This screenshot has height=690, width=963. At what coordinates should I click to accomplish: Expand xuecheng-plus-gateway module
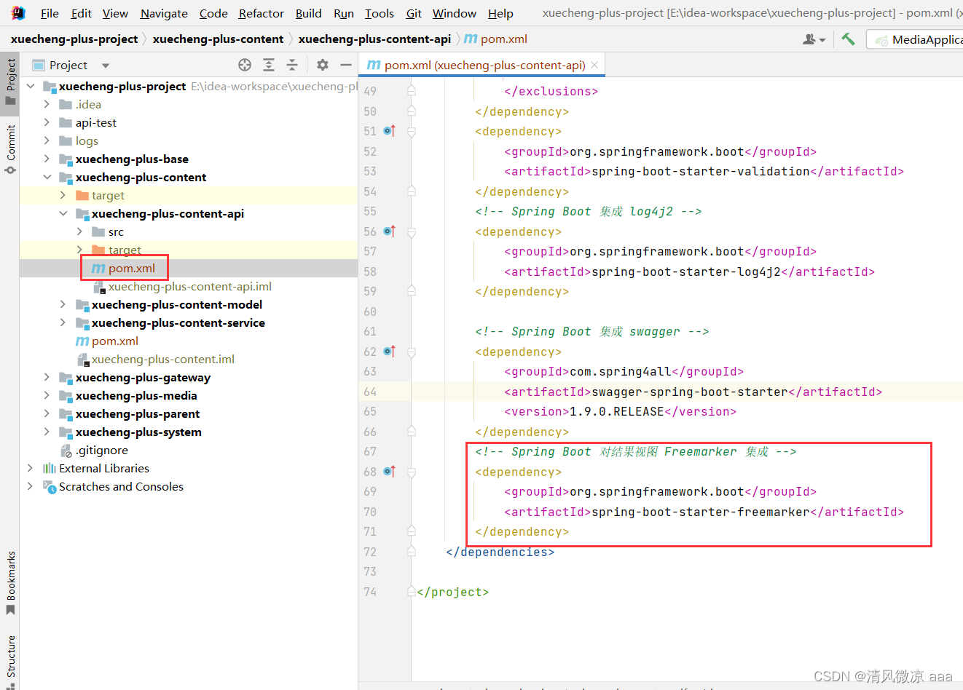click(47, 377)
